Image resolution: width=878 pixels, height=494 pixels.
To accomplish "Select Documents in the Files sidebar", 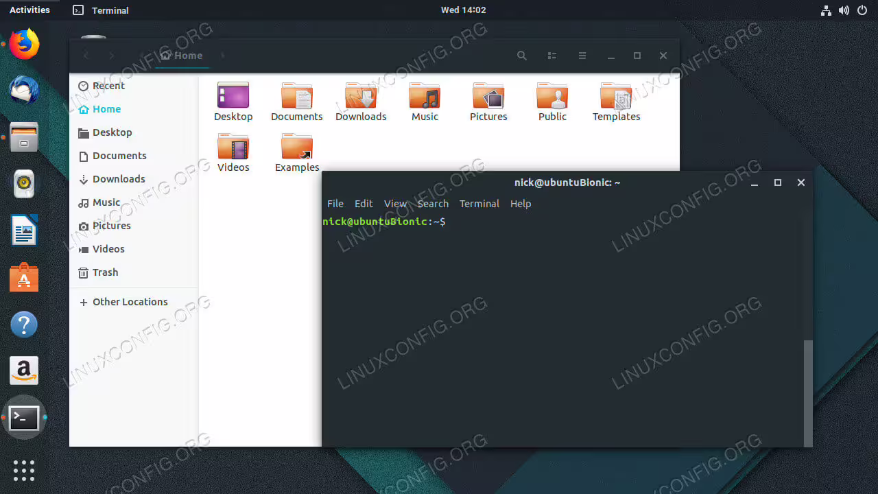I will tap(134, 156).
